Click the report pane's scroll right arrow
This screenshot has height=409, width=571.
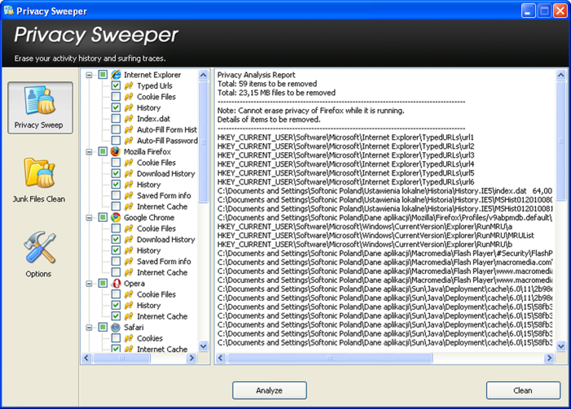549,358
